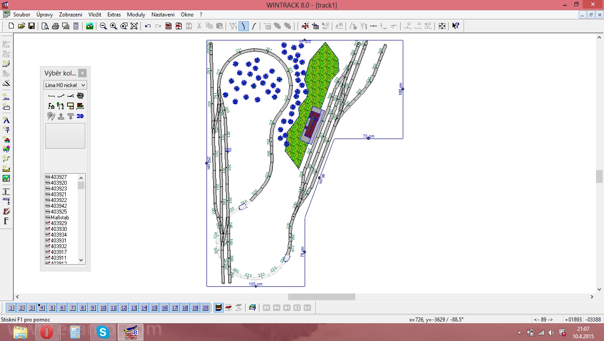
Task: Select track item 403927 in list
Action: pyautogui.click(x=59, y=177)
